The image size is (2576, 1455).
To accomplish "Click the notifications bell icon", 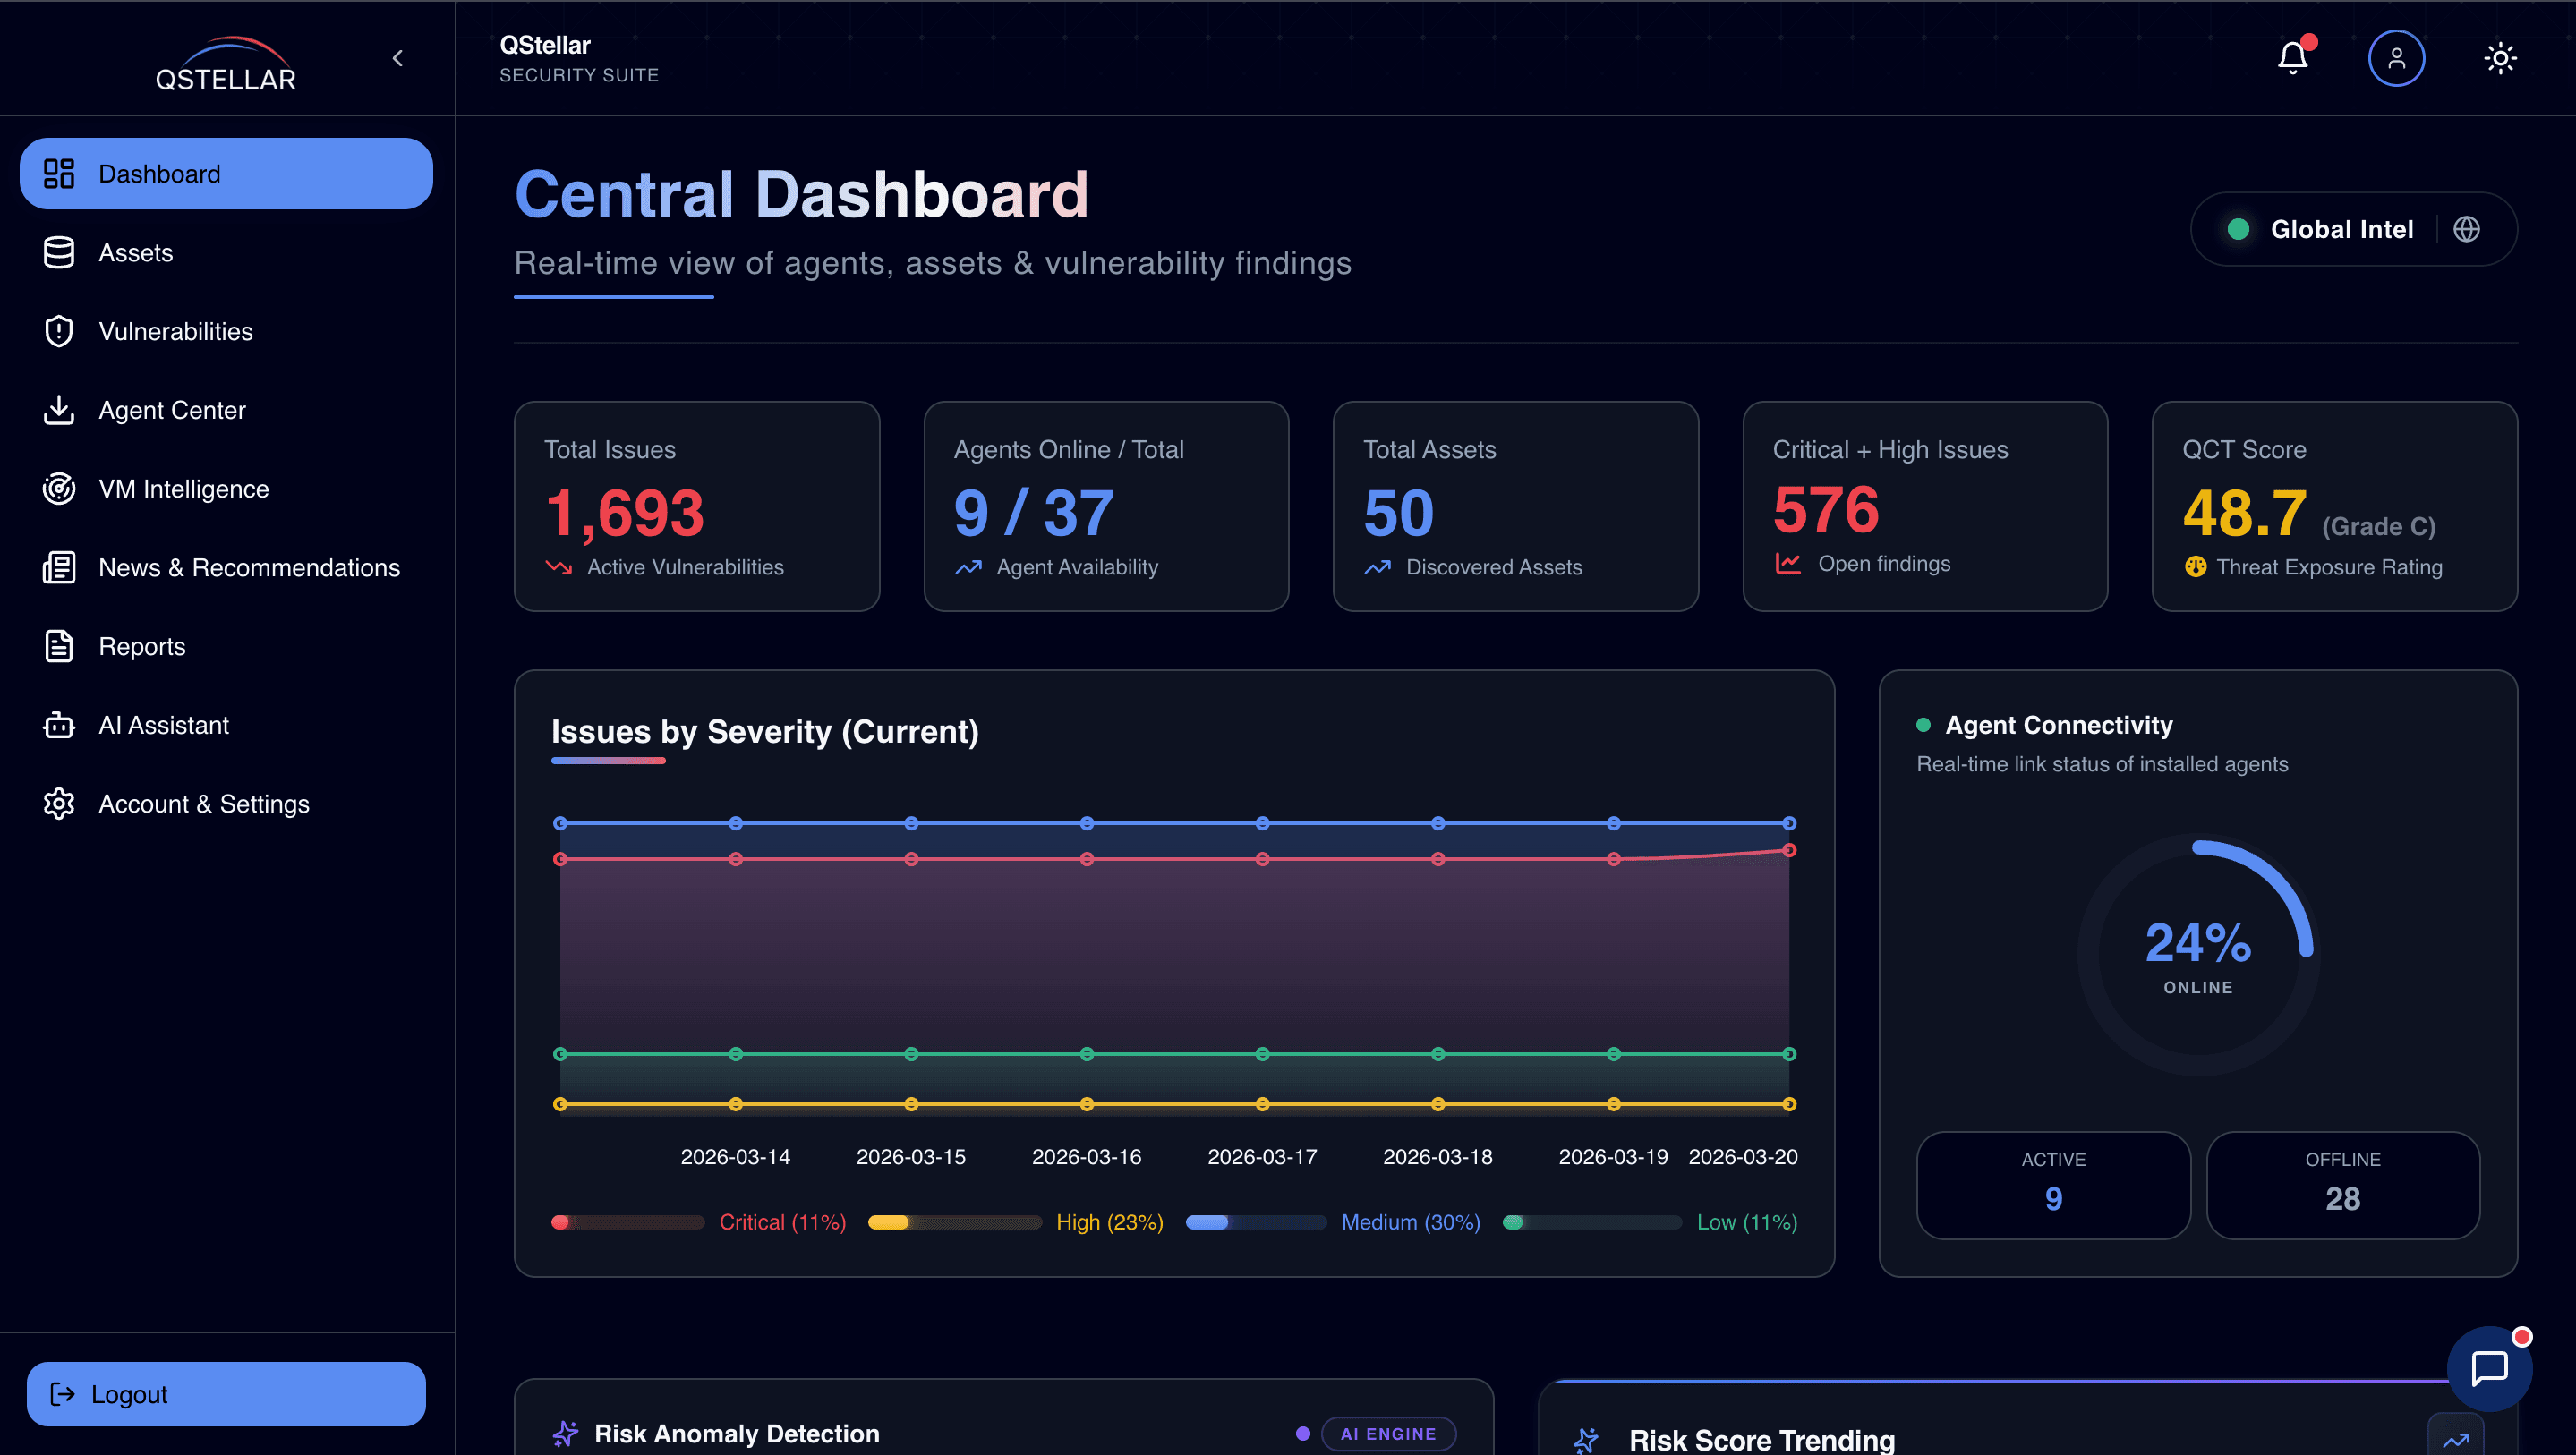I will coord(2292,57).
